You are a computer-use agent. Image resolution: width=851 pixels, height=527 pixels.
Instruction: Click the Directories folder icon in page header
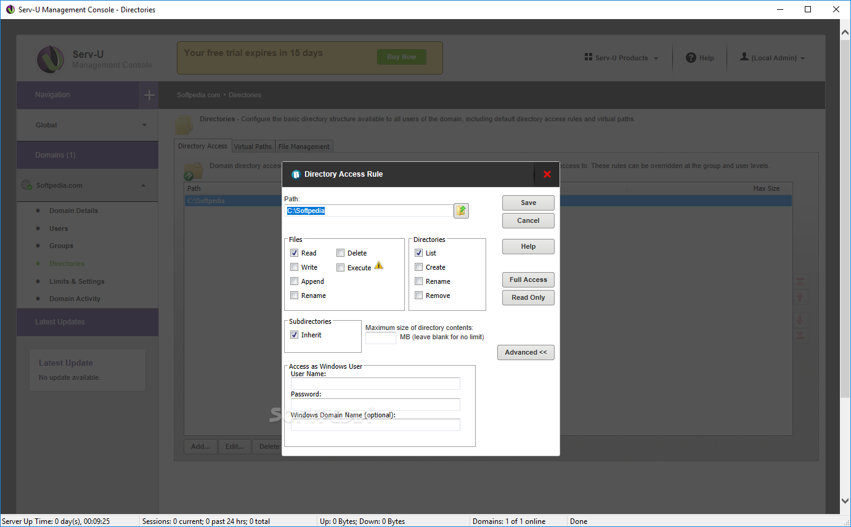184,125
